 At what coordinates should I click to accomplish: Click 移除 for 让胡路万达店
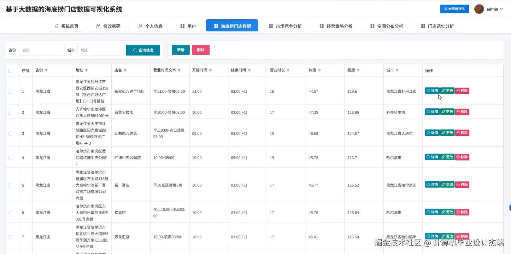pyautogui.click(x=462, y=133)
